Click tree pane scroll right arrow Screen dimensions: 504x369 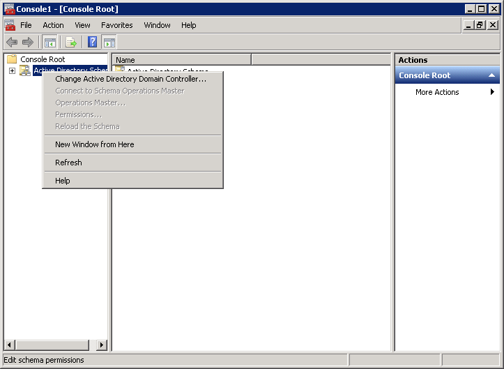102,345
